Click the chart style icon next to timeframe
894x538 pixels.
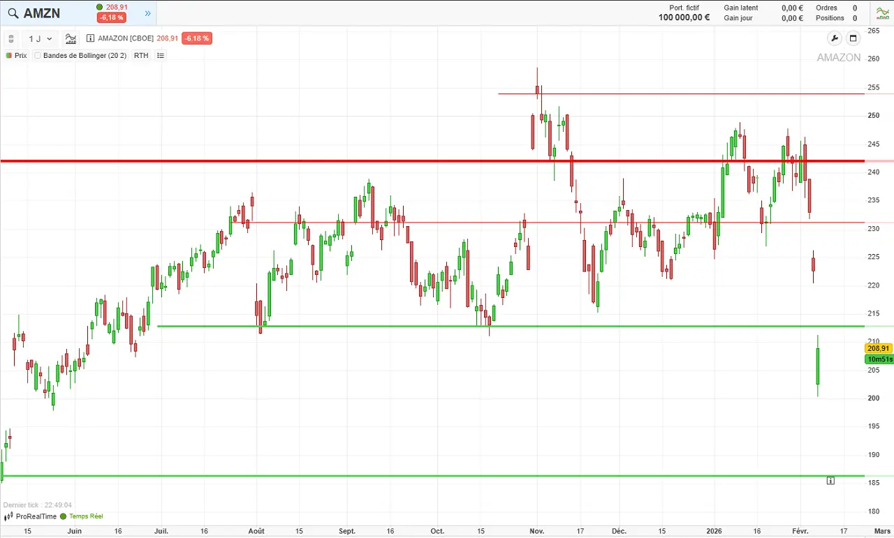pyautogui.click(x=70, y=38)
